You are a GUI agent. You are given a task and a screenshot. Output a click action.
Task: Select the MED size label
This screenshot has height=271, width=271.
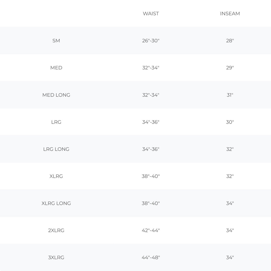pos(56,68)
